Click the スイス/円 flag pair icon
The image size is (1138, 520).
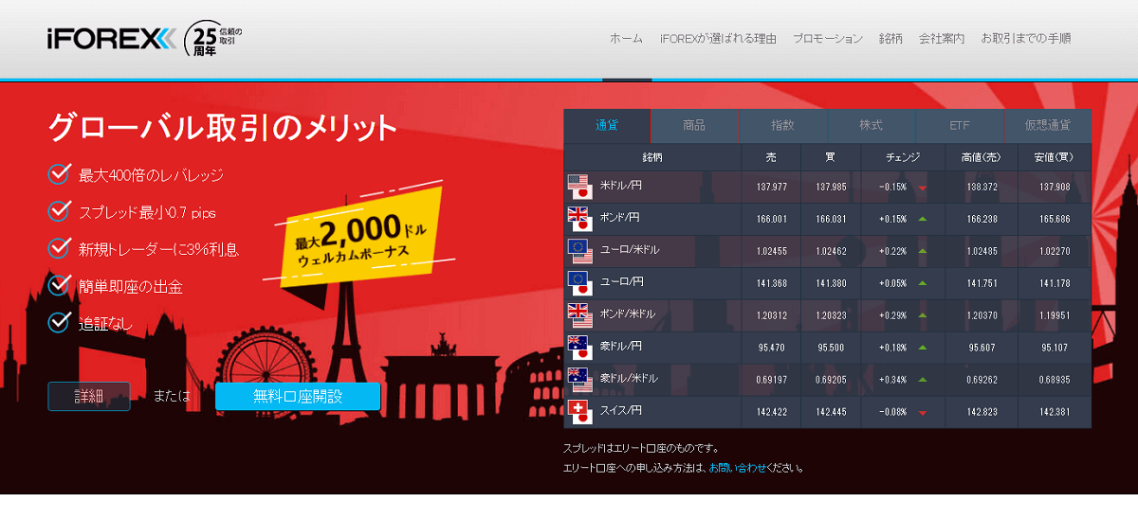pos(579,412)
